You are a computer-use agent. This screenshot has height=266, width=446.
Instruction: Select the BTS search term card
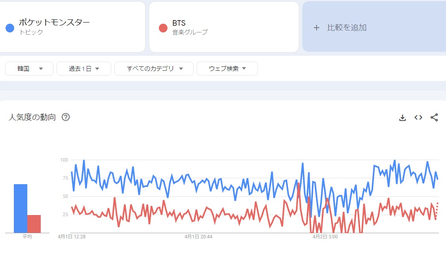click(224, 27)
